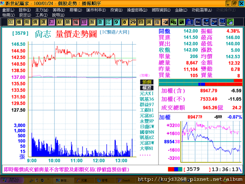Viewport: 245px width, 184px height.
Task: Open the 匯市利率(F) menu
Action: pyautogui.click(x=96, y=10)
